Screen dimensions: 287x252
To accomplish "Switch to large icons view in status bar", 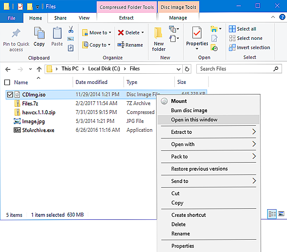I will [x=281, y=214].
